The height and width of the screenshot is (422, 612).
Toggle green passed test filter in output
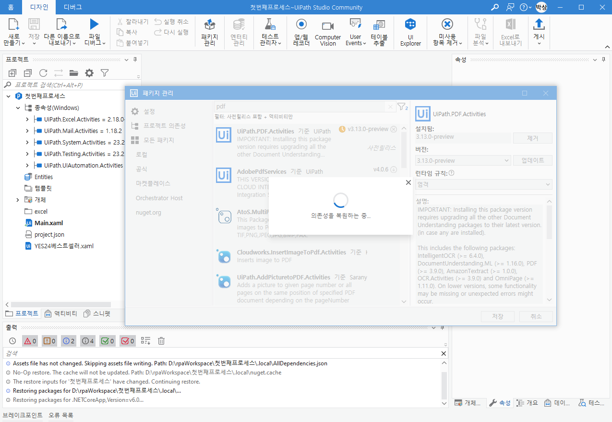point(107,341)
